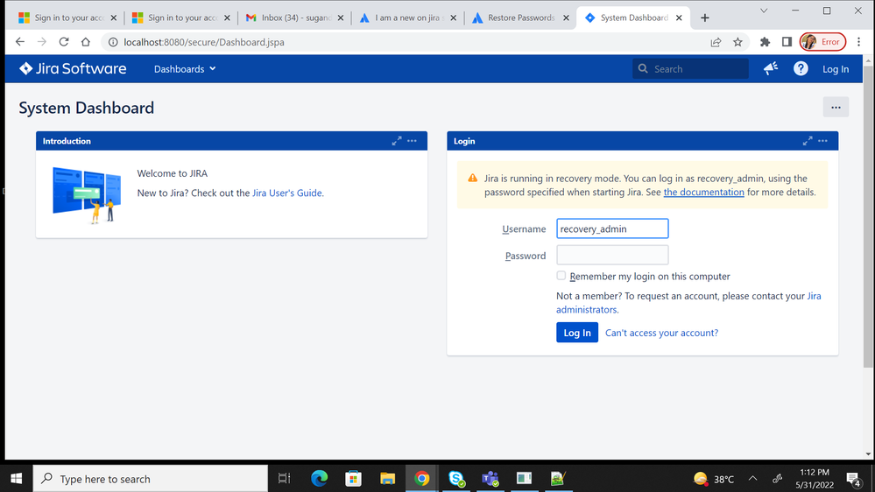The height and width of the screenshot is (492, 875).
Task: Go back in browser history
Action: pos(20,42)
